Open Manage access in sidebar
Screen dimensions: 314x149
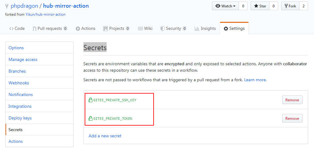point(40,59)
